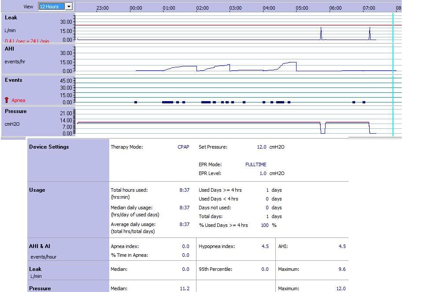The width and height of the screenshot is (430, 292).
Task: Select the Events graph panel header
Action: (13, 80)
